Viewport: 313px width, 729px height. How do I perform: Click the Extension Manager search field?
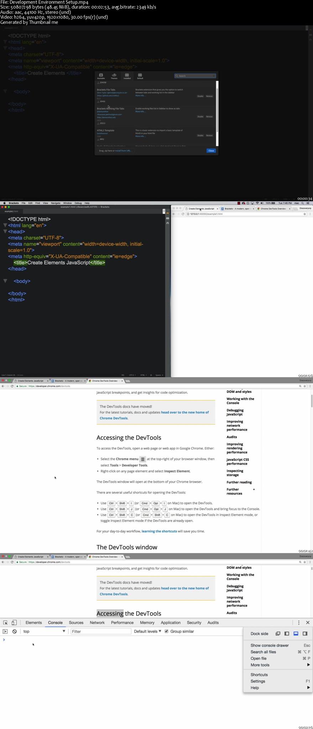(x=195, y=76)
